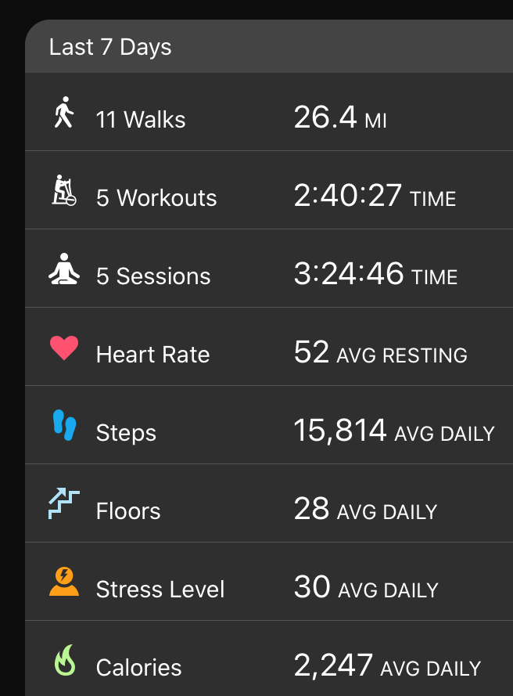This screenshot has height=696, width=513.
Task: Click the 26.4 MI distance value
Action: [340, 117]
